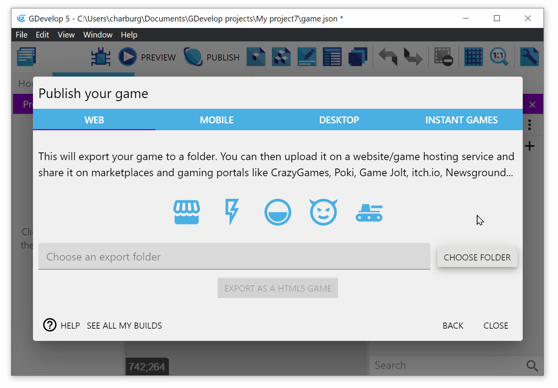
Task: Click the export folder text field
Action: pos(234,257)
